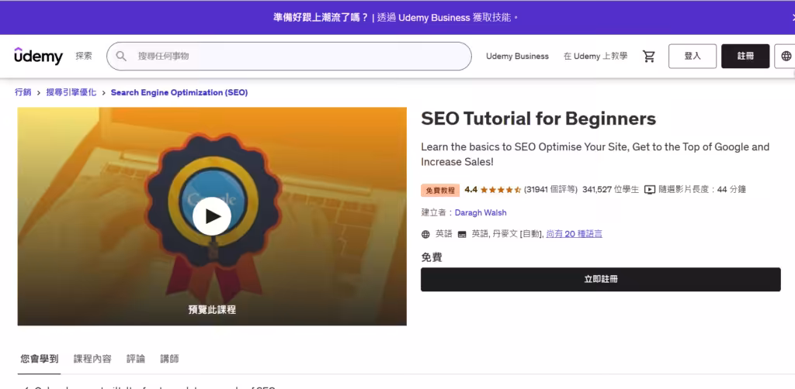Click 立即註冊 enroll now button

pos(601,279)
